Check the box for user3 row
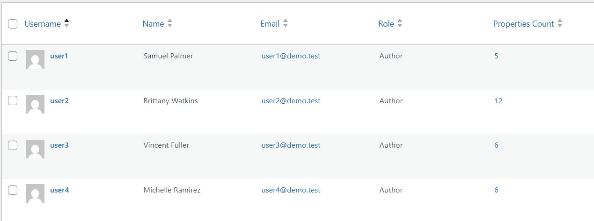Screen dimensions: 594x221 (x=13, y=145)
